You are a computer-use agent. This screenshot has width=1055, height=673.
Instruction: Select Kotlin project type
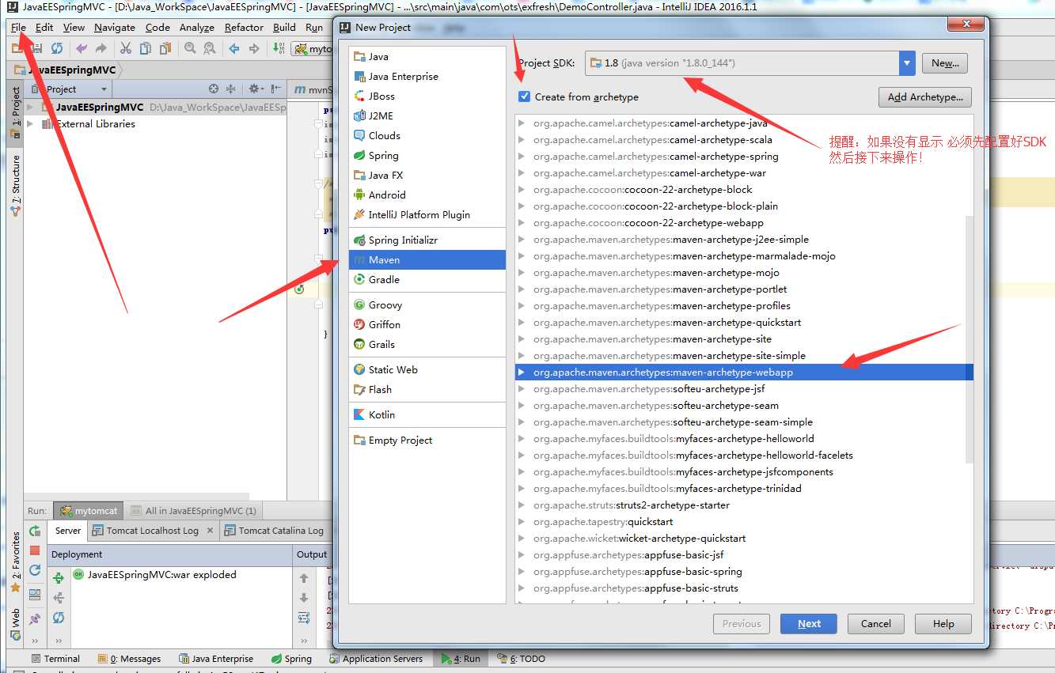[x=427, y=415]
